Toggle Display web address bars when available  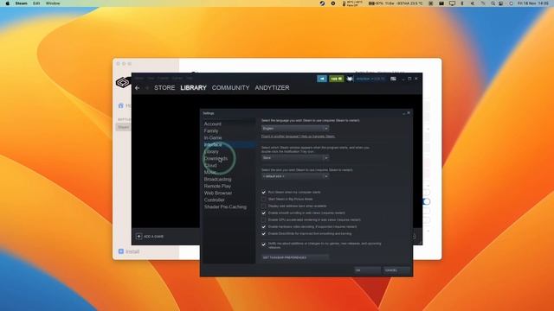(x=263, y=206)
